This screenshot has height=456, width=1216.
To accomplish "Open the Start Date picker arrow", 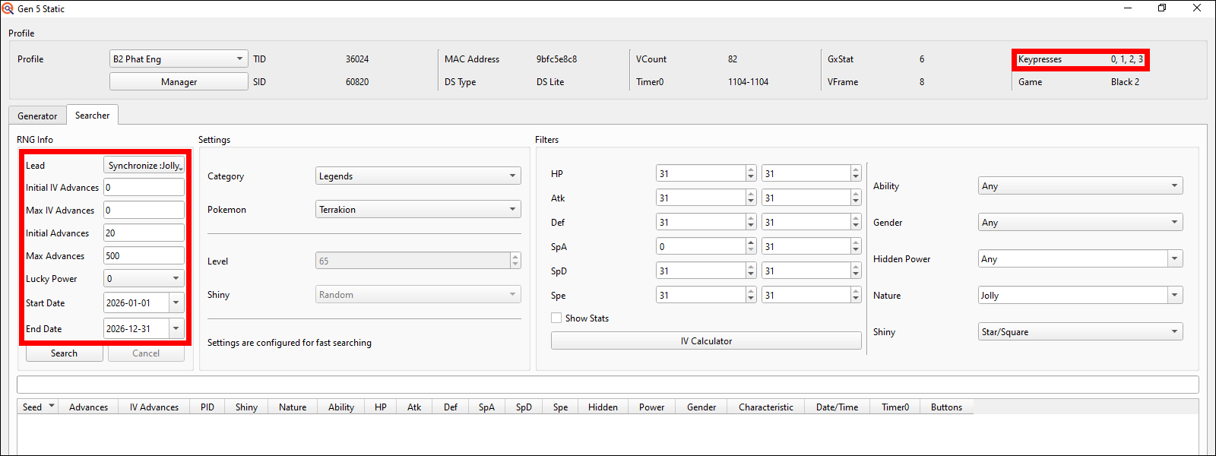I will pyautogui.click(x=176, y=302).
